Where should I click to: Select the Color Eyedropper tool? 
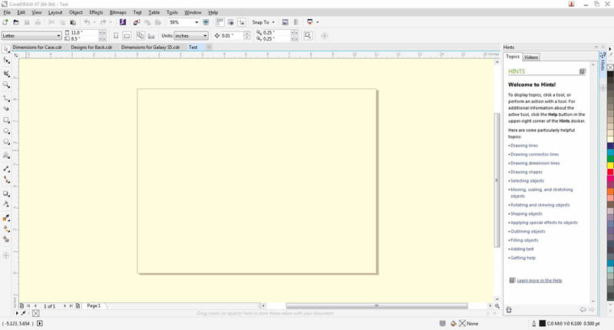(x=6, y=218)
